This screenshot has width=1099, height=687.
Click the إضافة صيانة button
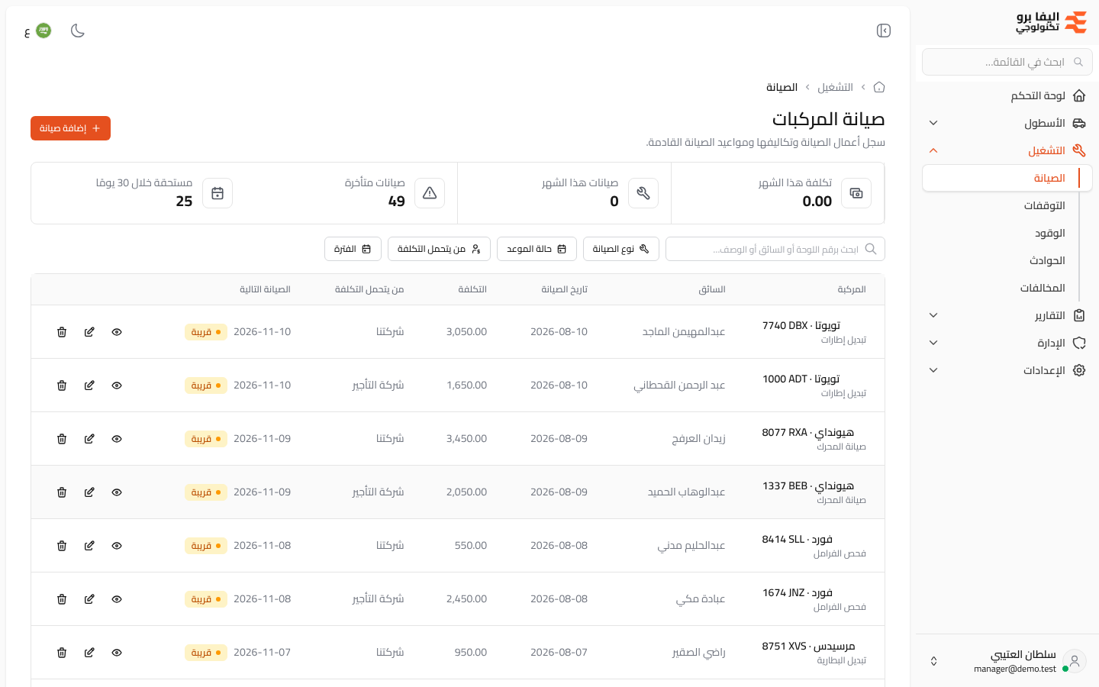(x=70, y=128)
